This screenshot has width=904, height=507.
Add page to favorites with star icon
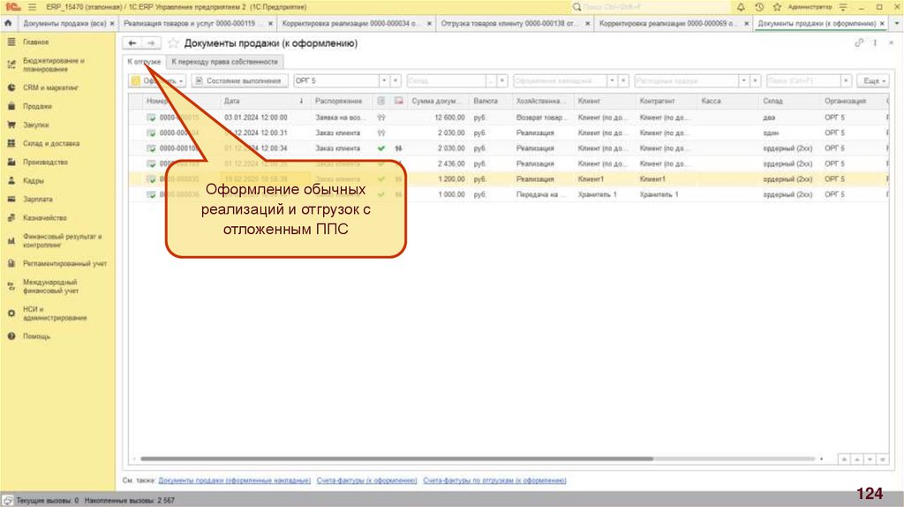pos(174,42)
